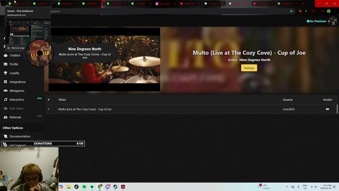This screenshot has height=191, width=339.
Task: Switch to the Instagram browser tab
Action: point(166,3)
